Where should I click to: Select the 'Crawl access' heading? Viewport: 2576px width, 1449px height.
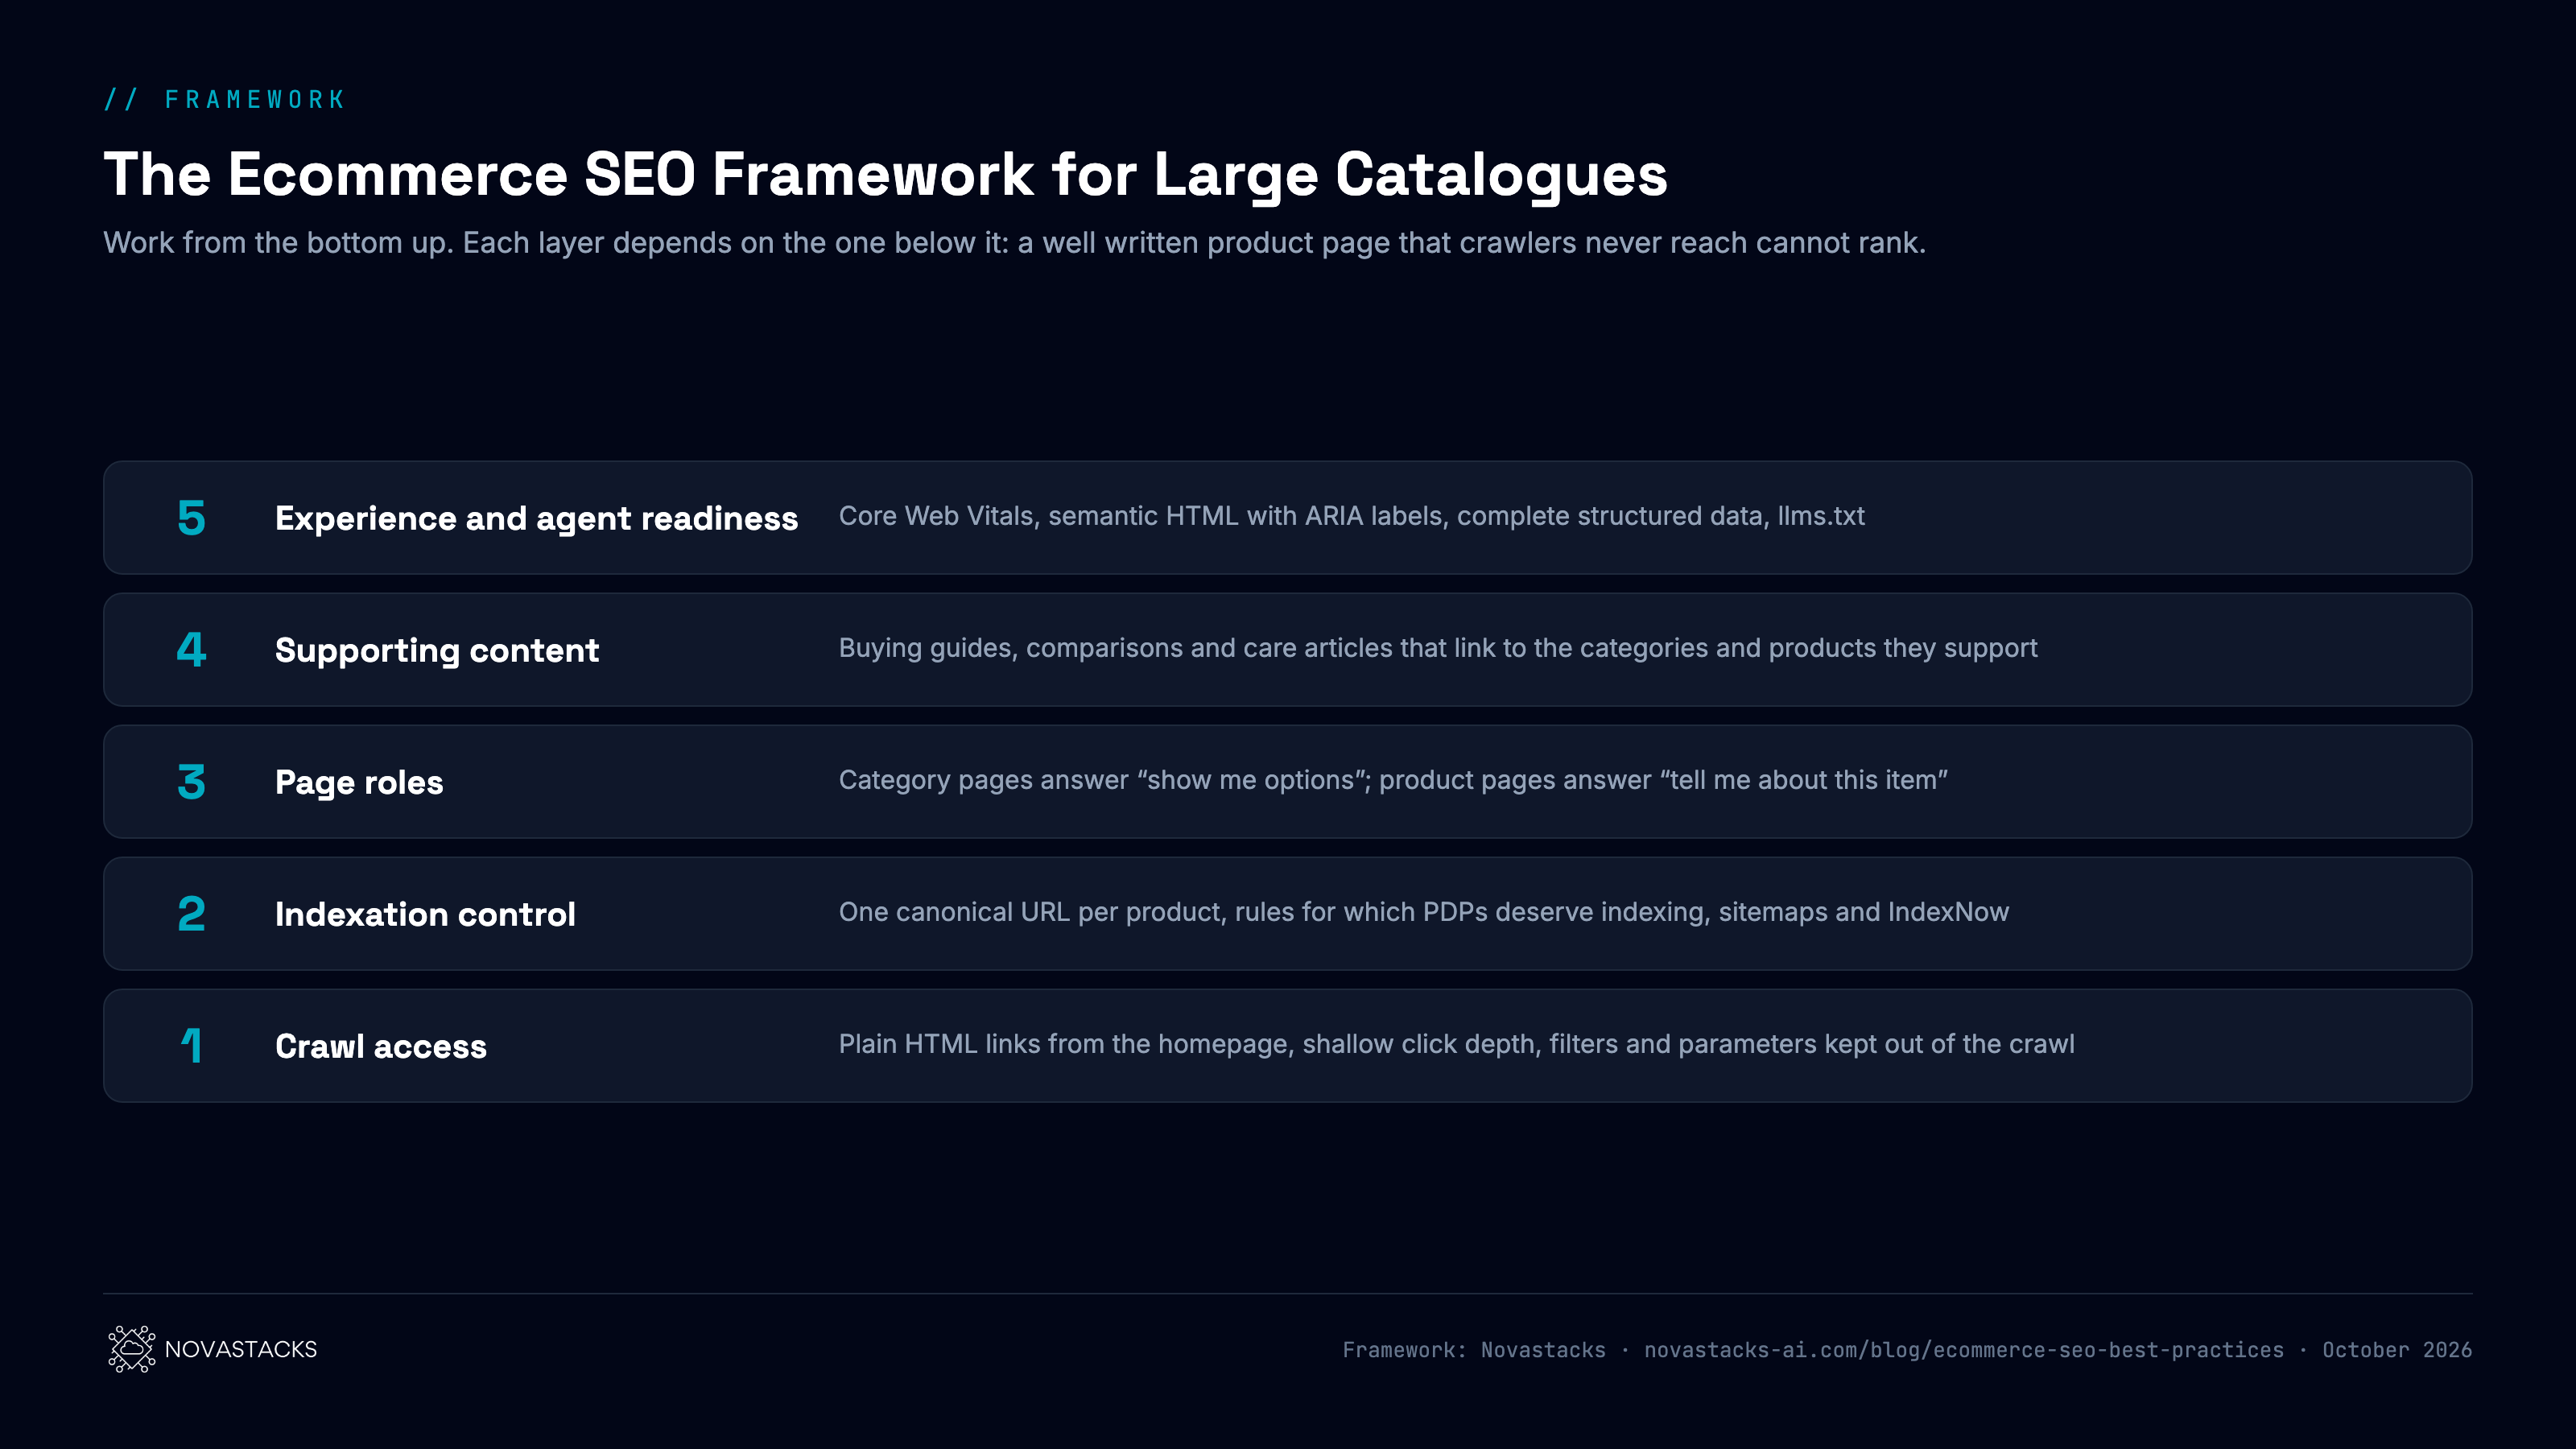tap(381, 1046)
